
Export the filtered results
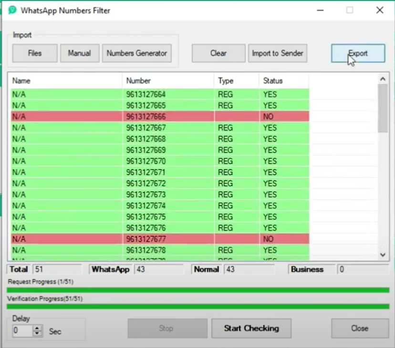[358, 53]
